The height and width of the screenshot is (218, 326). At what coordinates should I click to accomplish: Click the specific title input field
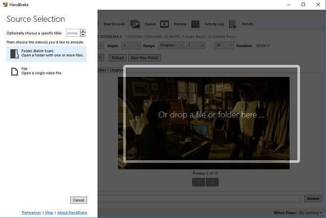pos(73,33)
